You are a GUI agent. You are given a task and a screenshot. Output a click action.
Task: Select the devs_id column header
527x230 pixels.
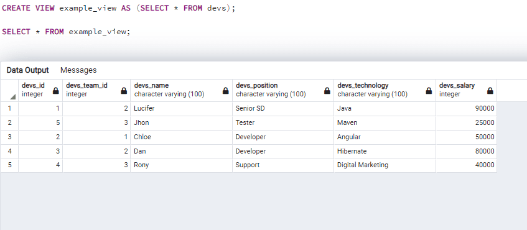click(40, 90)
